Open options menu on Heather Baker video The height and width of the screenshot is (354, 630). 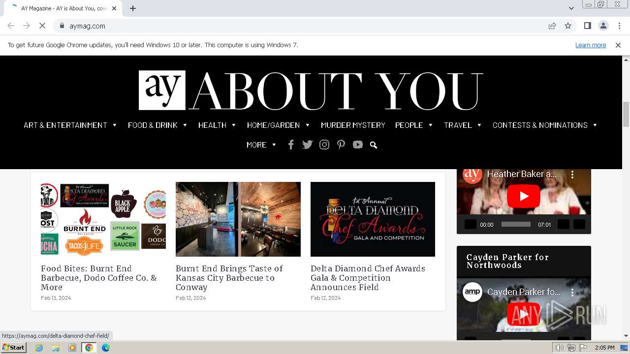click(x=572, y=175)
